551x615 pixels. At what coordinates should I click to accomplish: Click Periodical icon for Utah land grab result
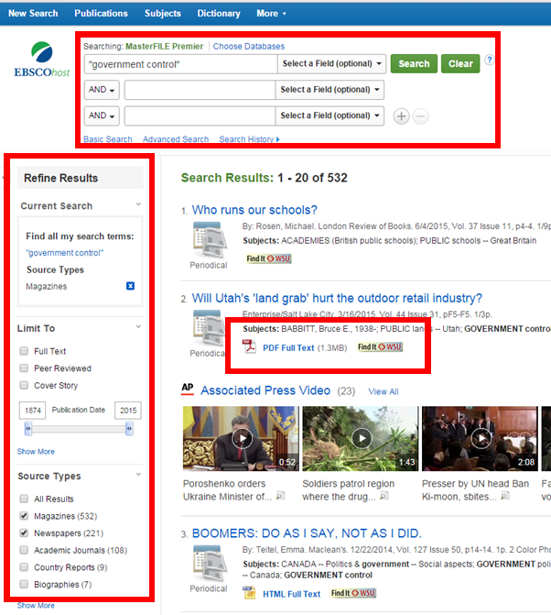point(208,328)
